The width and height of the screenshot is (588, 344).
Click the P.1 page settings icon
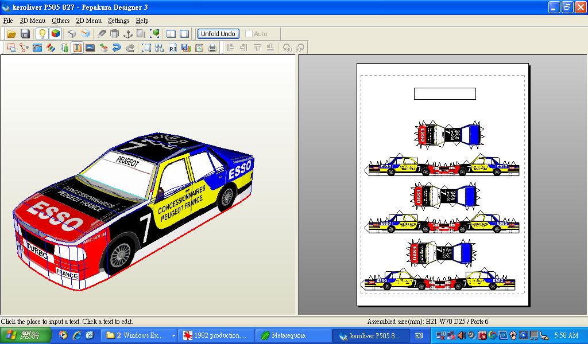(173, 48)
